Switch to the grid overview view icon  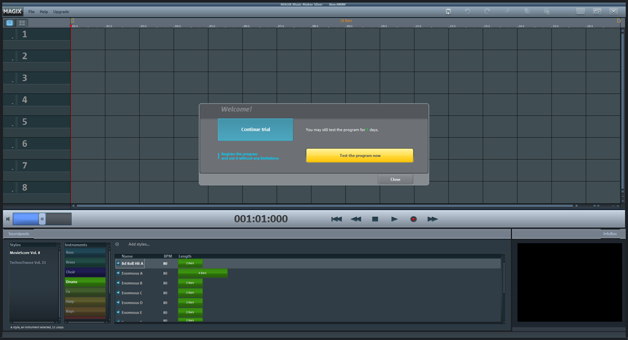[x=22, y=23]
